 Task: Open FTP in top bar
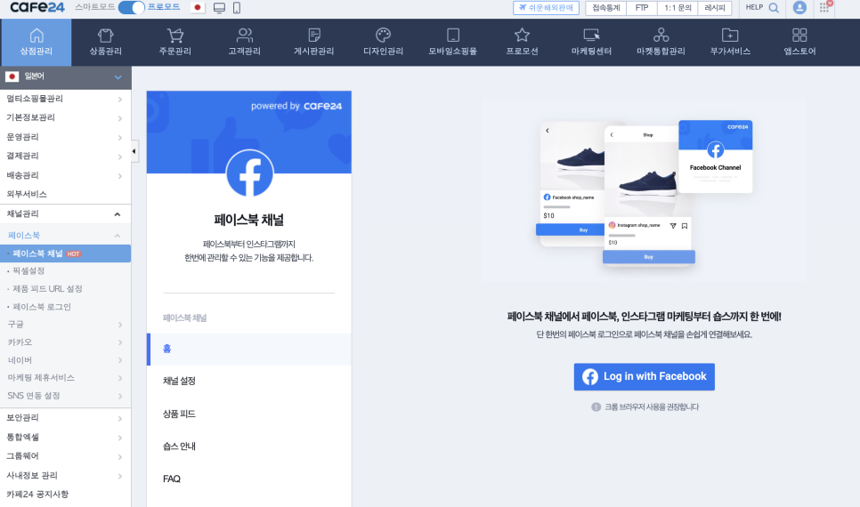[642, 8]
